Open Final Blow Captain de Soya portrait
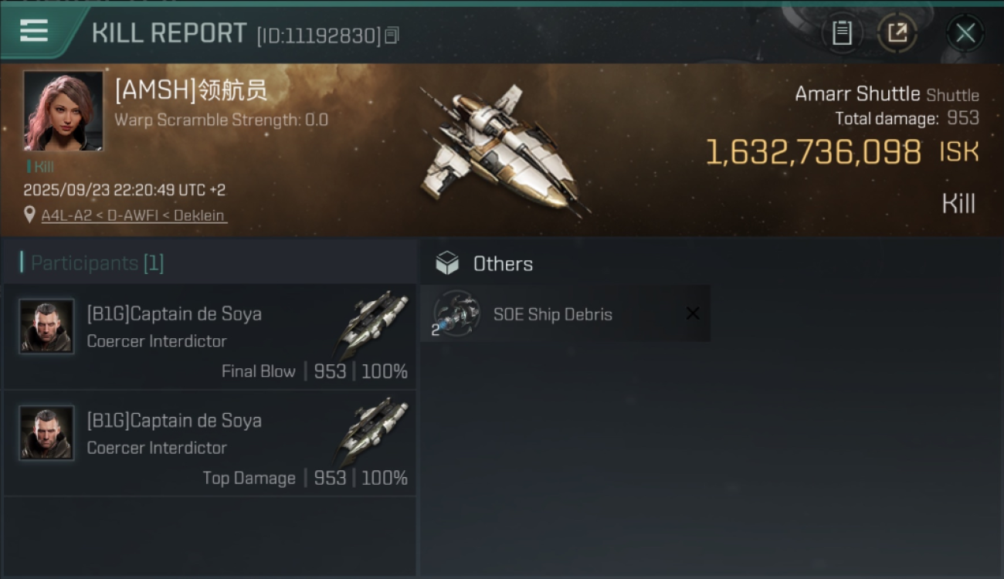 [x=46, y=327]
